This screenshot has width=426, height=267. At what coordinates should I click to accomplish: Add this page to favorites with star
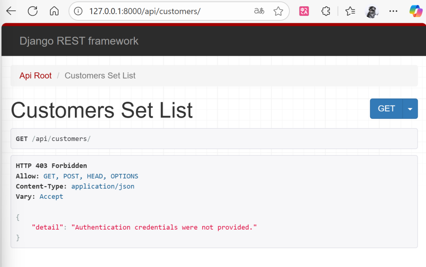coord(278,11)
